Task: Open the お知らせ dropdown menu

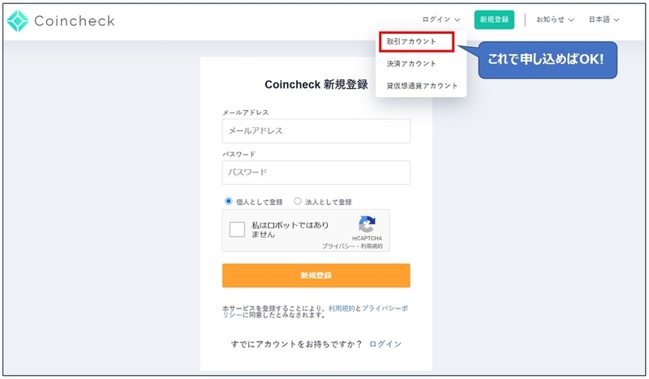Action: tap(555, 19)
